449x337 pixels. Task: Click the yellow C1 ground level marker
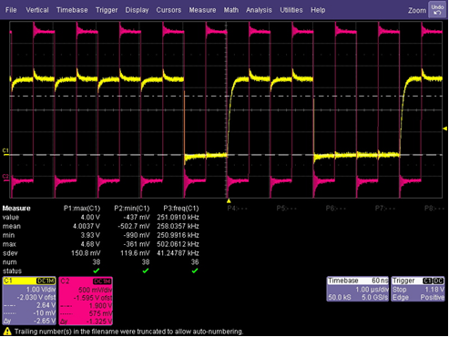coord(5,152)
